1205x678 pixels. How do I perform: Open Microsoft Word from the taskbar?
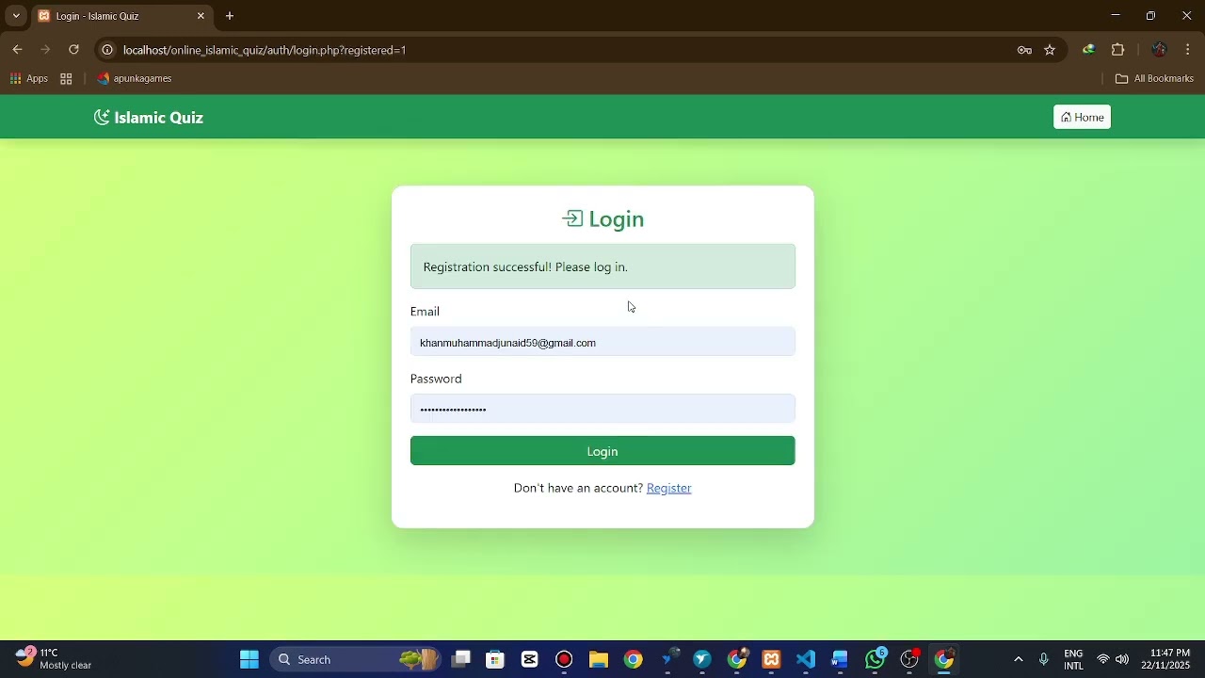840,659
